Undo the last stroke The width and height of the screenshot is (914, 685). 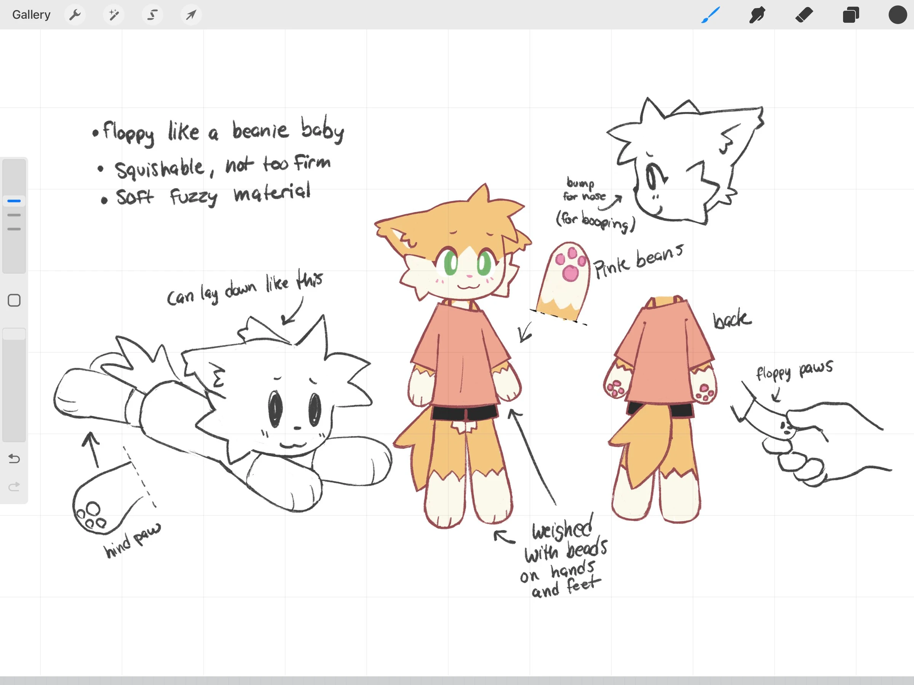(14, 458)
